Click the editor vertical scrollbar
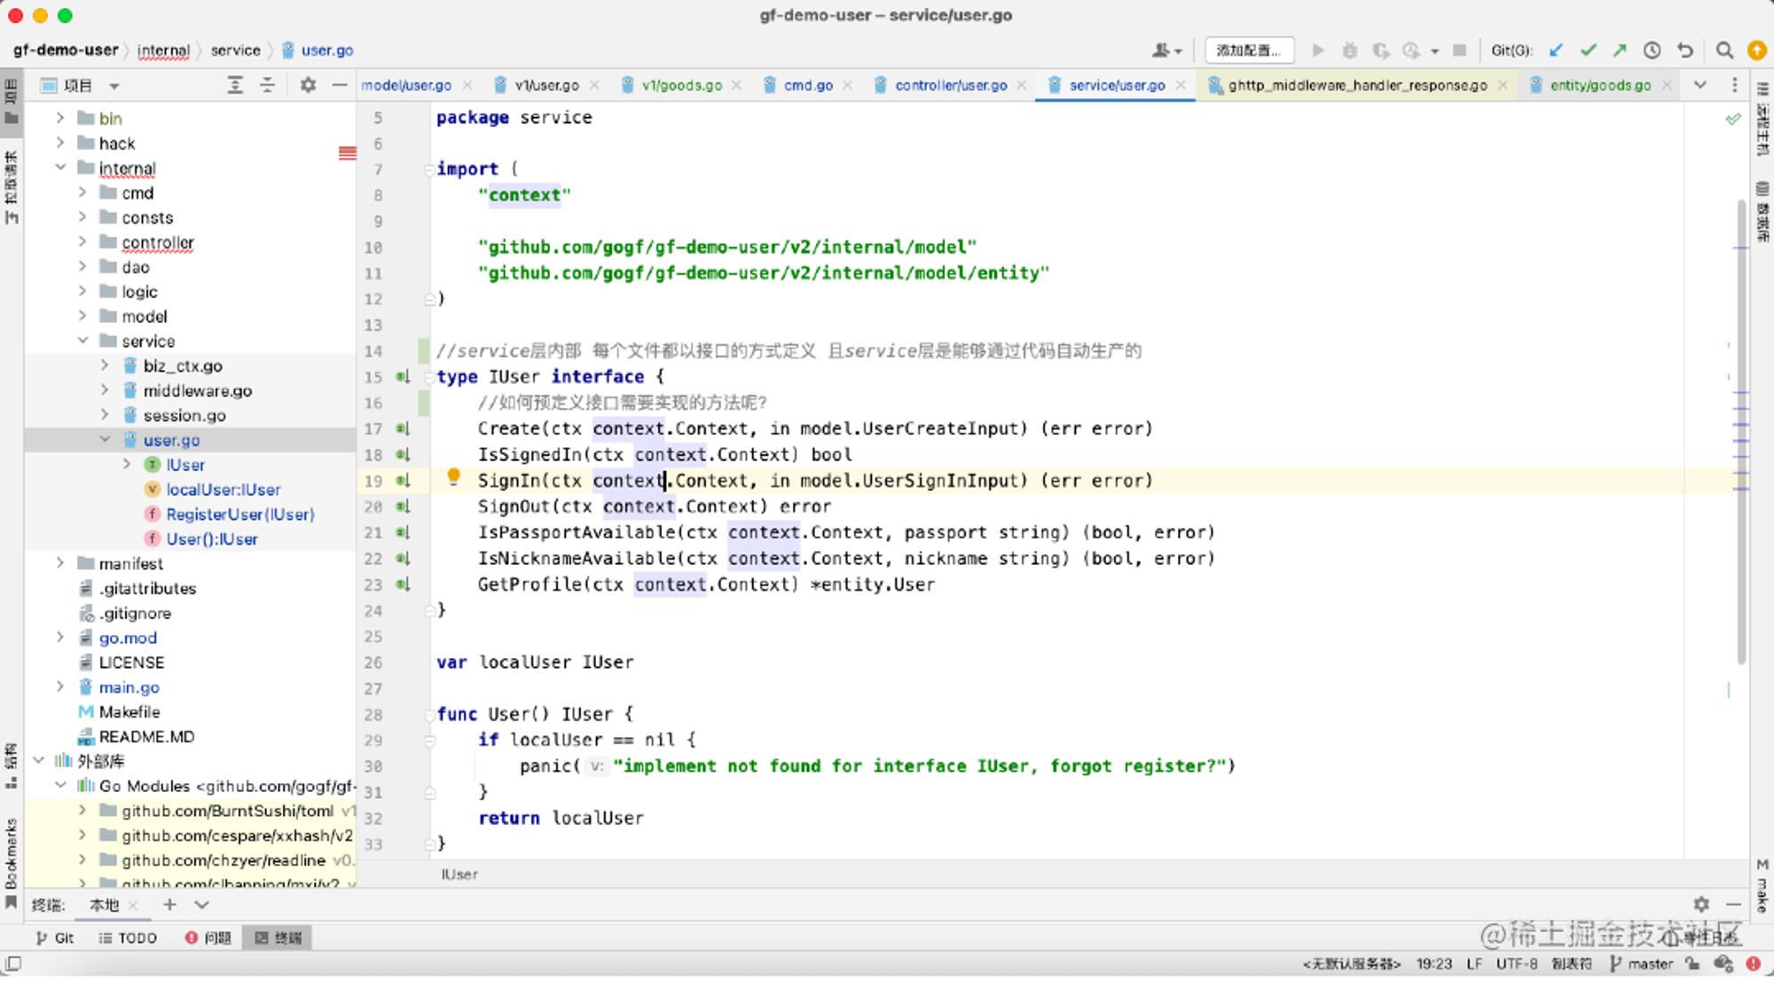 click(x=1740, y=431)
